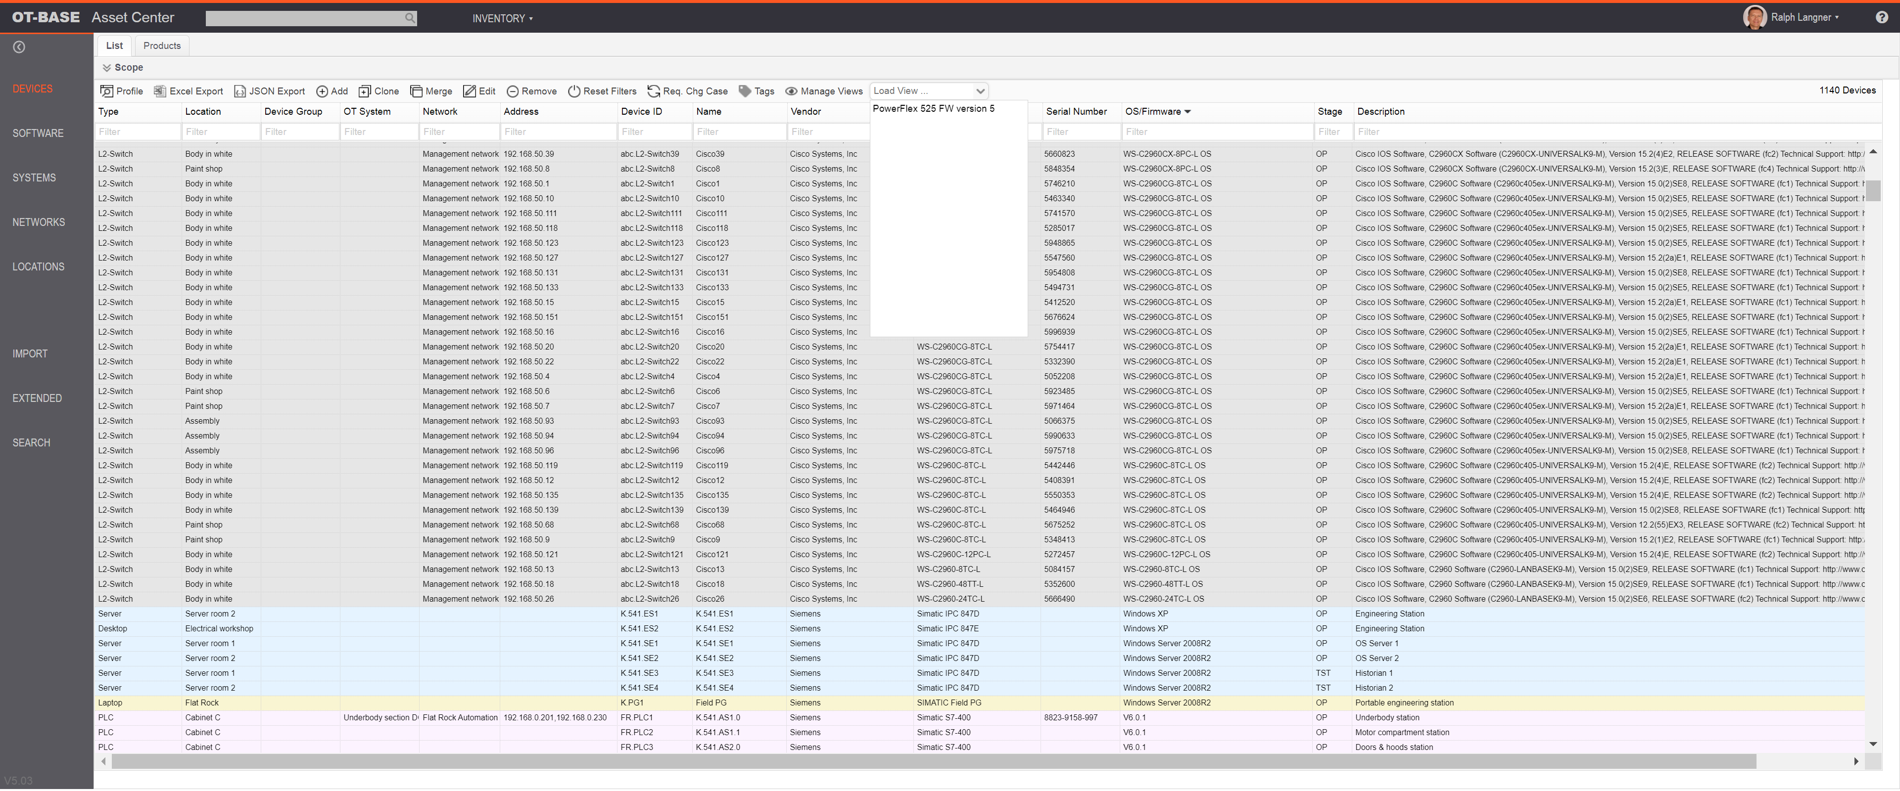Open SYSTEMS in the sidebar
Screen dimensions: 1900x791
point(34,177)
